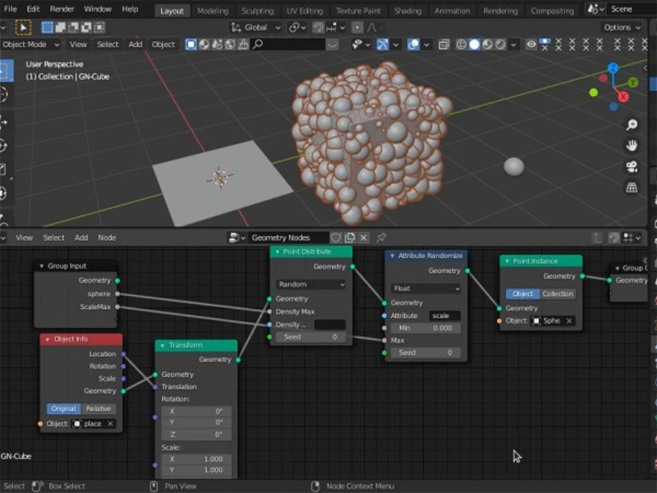Switch to rendered shading
Screen dimensions: 657x493
pyautogui.click(x=500, y=44)
